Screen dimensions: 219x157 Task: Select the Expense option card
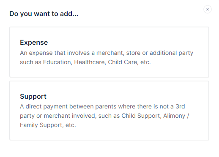[109, 52]
